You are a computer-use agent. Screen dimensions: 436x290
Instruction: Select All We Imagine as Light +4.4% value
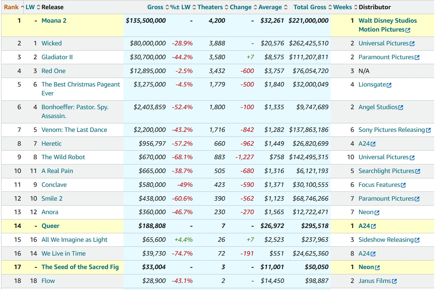(x=183, y=240)
